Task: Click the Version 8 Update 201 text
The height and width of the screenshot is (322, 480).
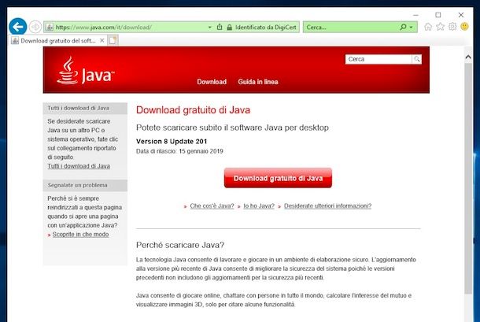Action: (x=172, y=142)
